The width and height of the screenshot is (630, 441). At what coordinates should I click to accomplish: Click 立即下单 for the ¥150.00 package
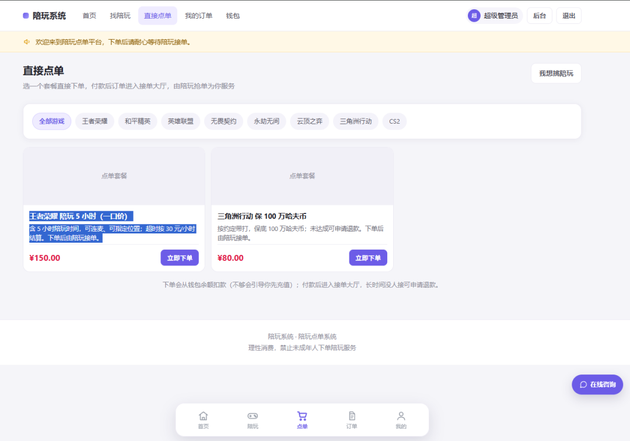tap(180, 258)
